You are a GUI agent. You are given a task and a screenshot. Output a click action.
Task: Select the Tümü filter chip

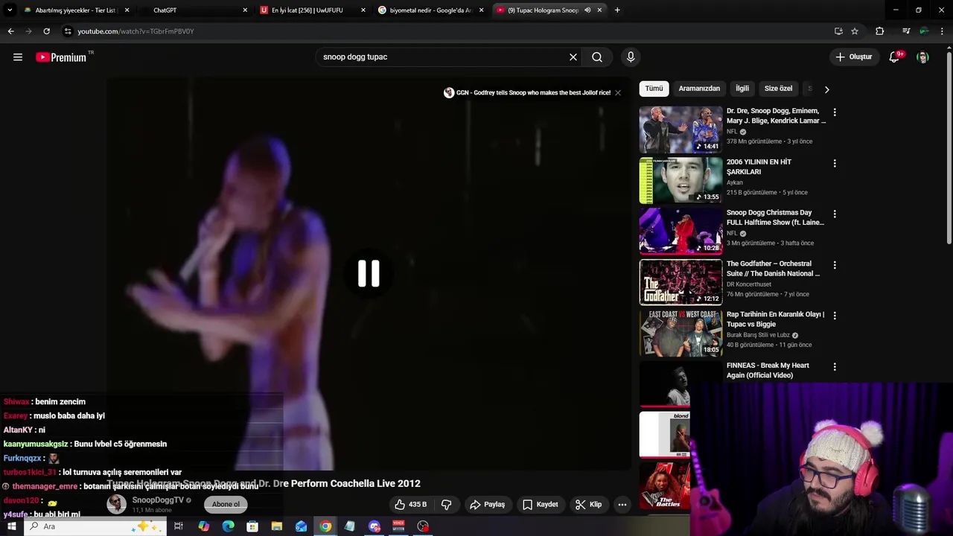tap(654, 89)
